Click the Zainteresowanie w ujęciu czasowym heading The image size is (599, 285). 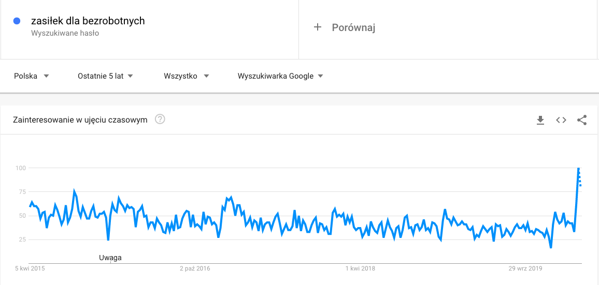coord(80,120)
